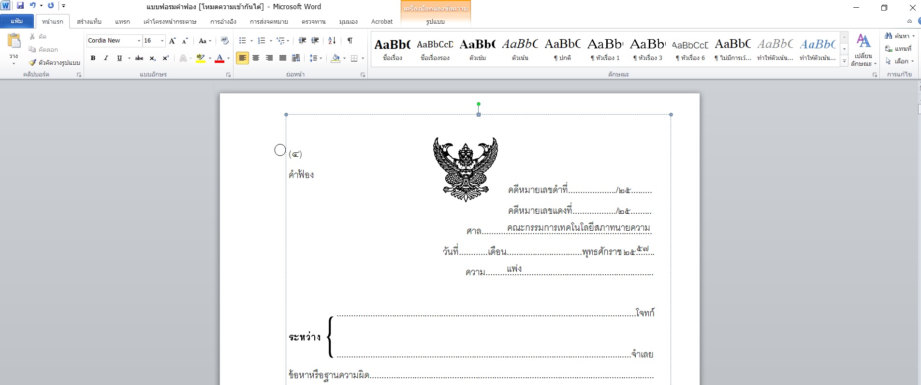Click the Text Effects glowing A icon
Viewport: 921px width, 385px height.
pos(183,58)
